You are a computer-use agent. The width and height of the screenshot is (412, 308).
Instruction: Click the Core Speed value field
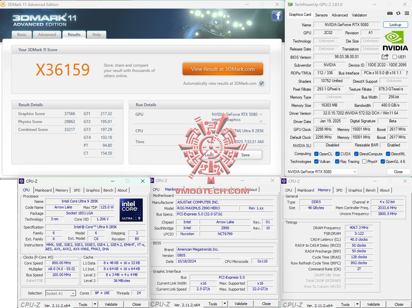tap(61, 263)
